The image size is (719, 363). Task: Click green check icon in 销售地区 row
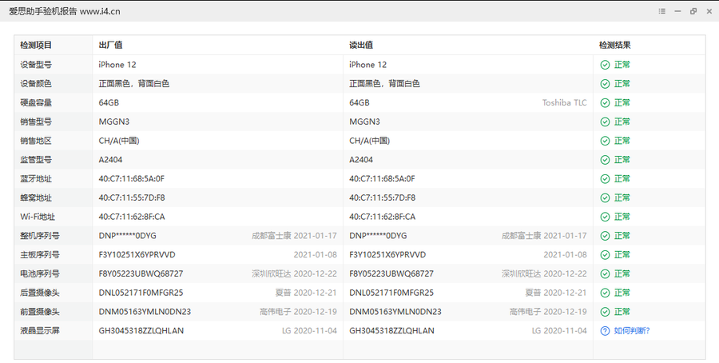(605, 141)
